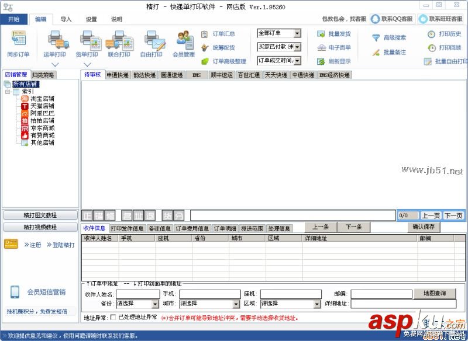Click the 收件人姓名 input field

point(138,294)
